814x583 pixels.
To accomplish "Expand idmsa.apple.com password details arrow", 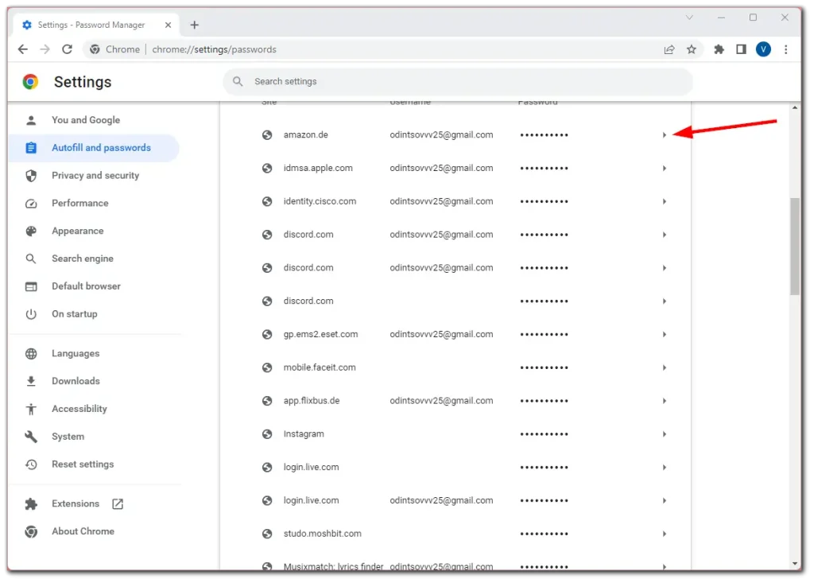I will [664, 169].
